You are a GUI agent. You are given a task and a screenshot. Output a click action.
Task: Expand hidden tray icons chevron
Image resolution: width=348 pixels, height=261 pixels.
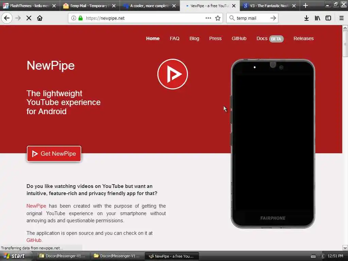click(x=323, y=256)
